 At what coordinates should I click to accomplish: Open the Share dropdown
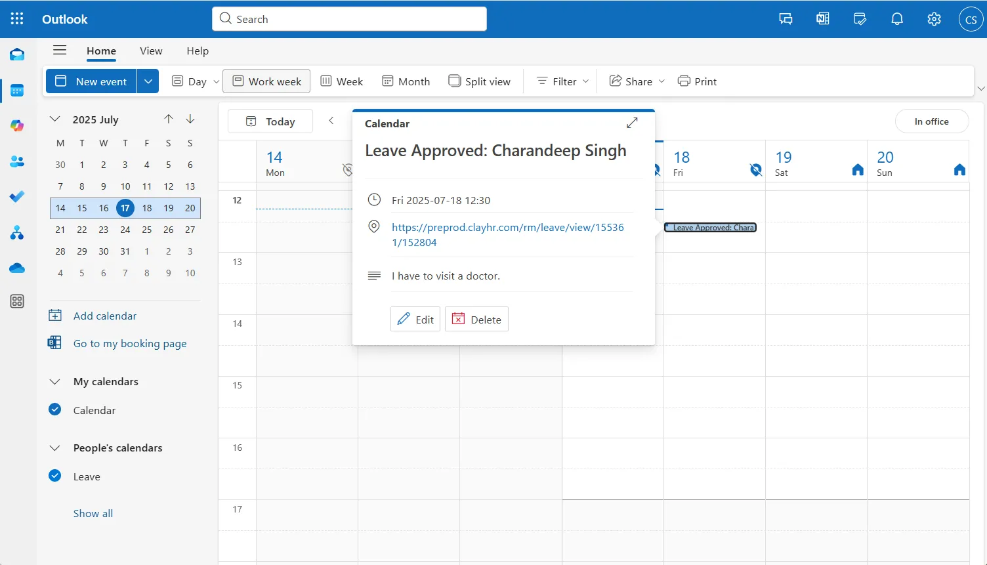(637, 81)
